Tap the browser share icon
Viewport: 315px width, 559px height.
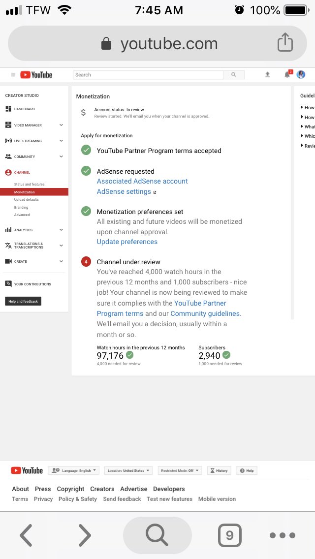tap(285, 42)
